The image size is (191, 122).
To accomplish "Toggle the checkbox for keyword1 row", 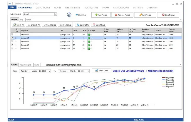I will (x=12, y=34).
